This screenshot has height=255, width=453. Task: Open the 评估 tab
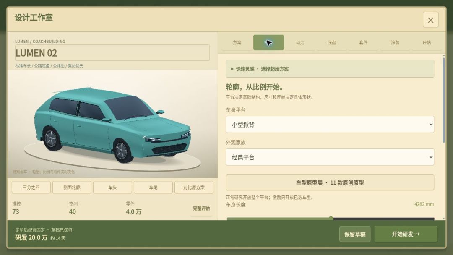[427, 42]
